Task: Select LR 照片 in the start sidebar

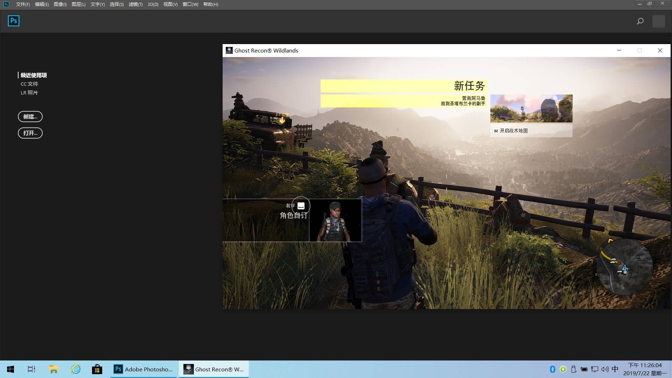Action: click(29, 93)
